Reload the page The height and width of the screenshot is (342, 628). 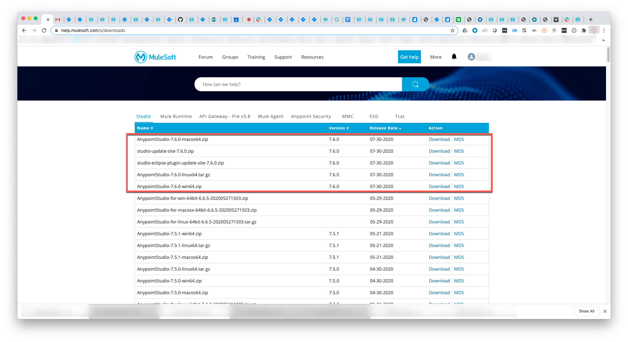(44, 30)
